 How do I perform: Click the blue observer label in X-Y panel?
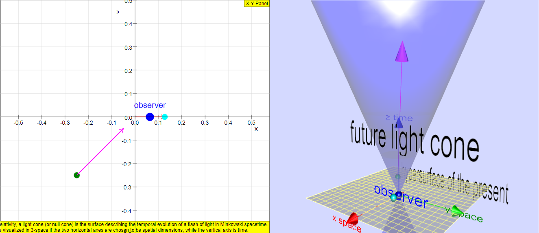(150, 105)
